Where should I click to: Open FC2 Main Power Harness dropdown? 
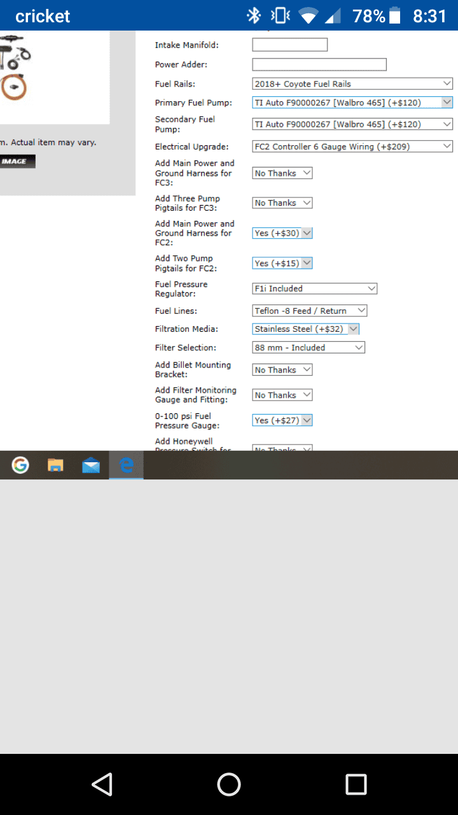[x=282, y=233]
